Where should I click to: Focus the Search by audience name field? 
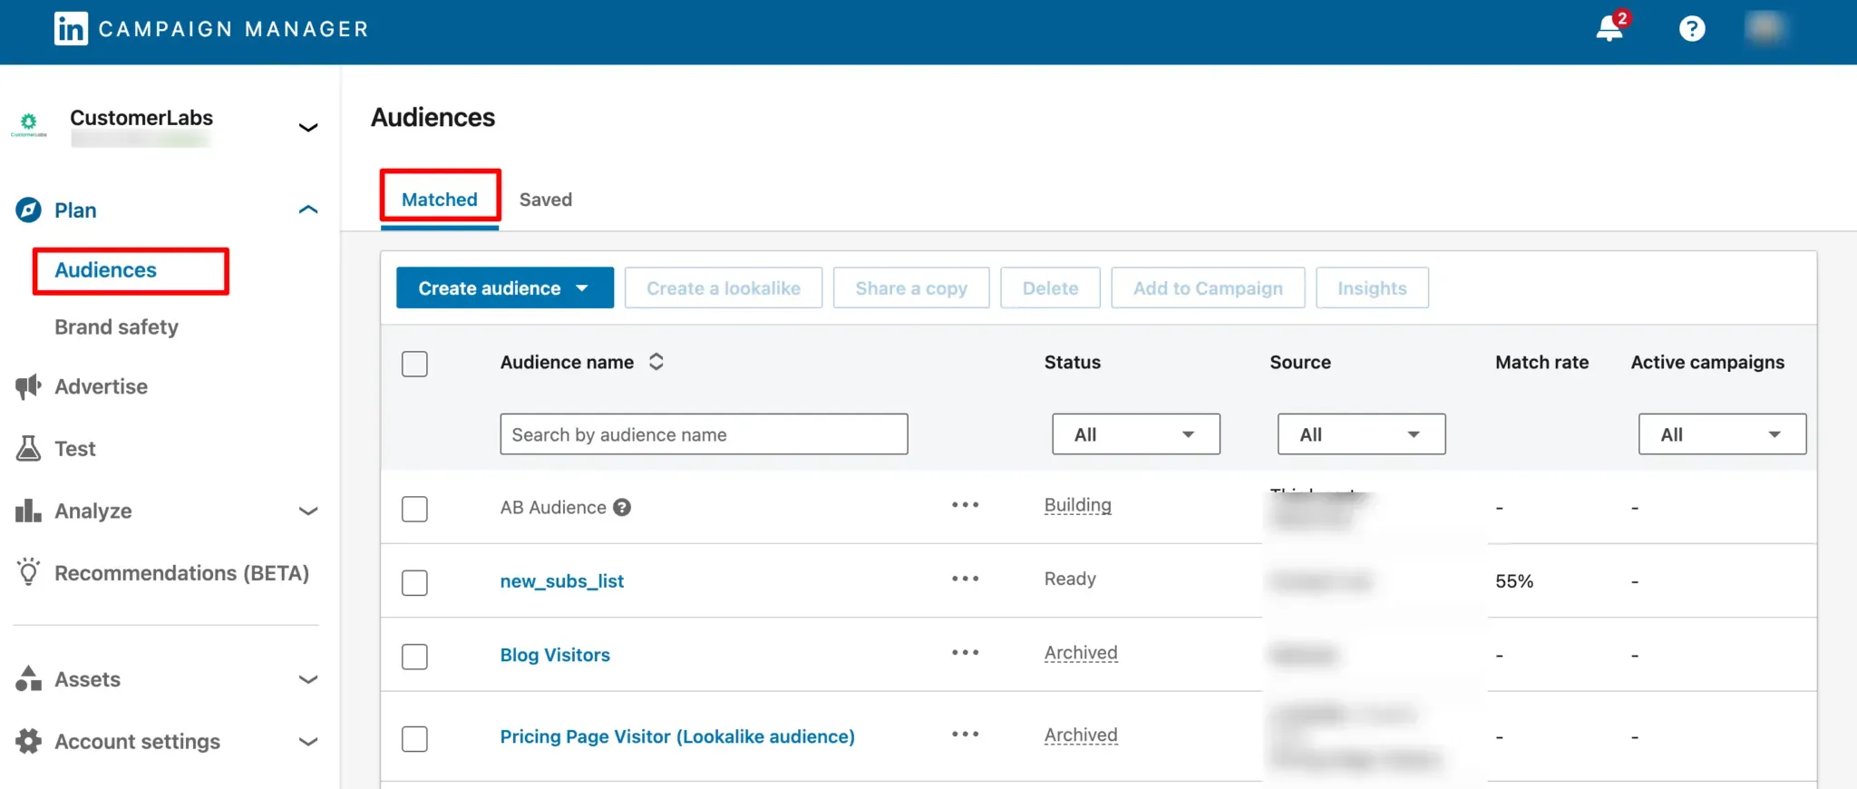tap(704, 434)
